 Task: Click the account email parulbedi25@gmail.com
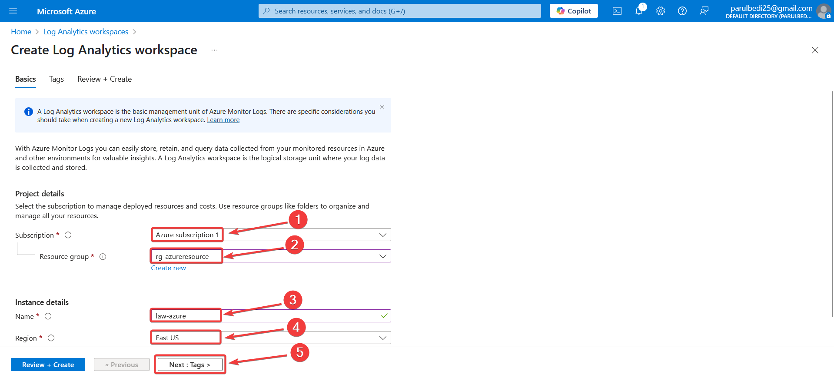(x=771, y=8)
